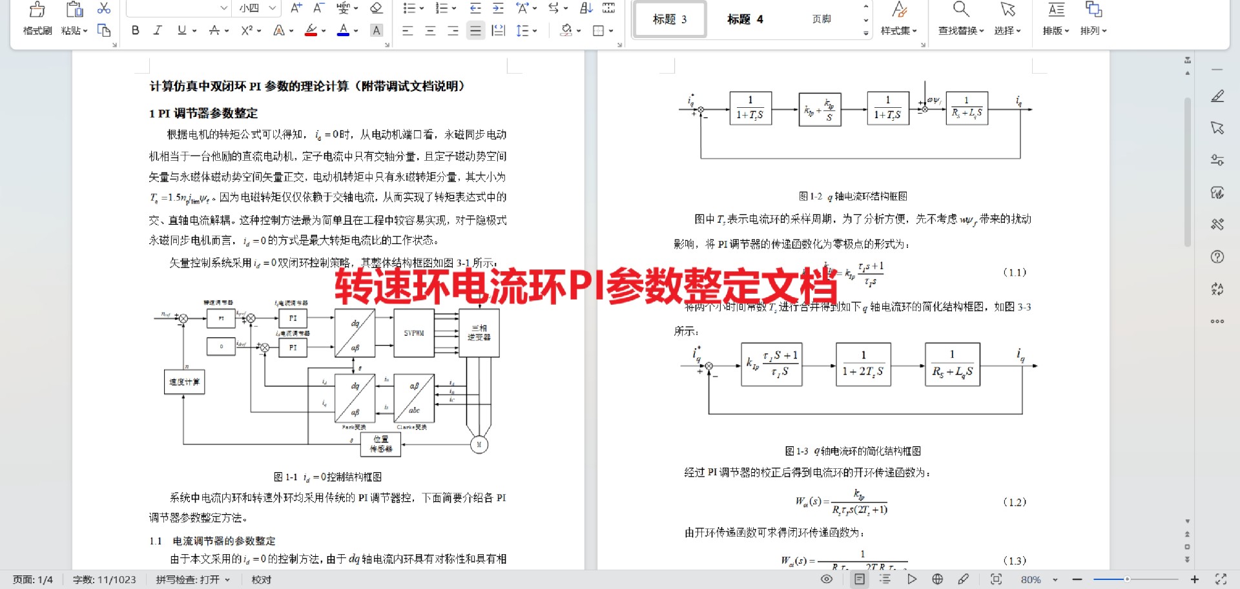Increase font size with A+ icon
The height and width of the screenshot is (589, 1240).
[x=296, y=8]
